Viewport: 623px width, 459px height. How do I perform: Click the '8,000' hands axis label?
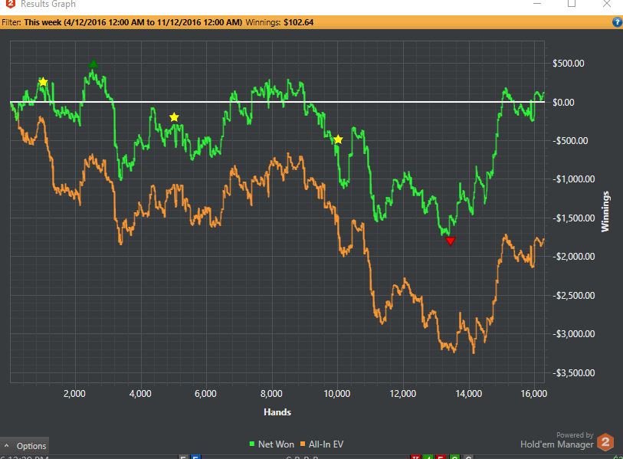click(271, 393)
